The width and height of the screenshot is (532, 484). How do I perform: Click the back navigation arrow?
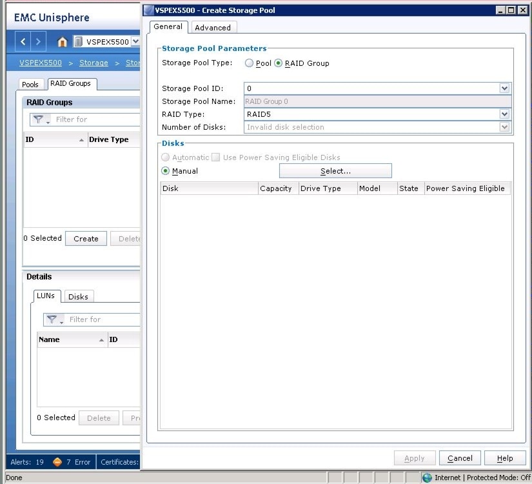(x=23, y=43)
